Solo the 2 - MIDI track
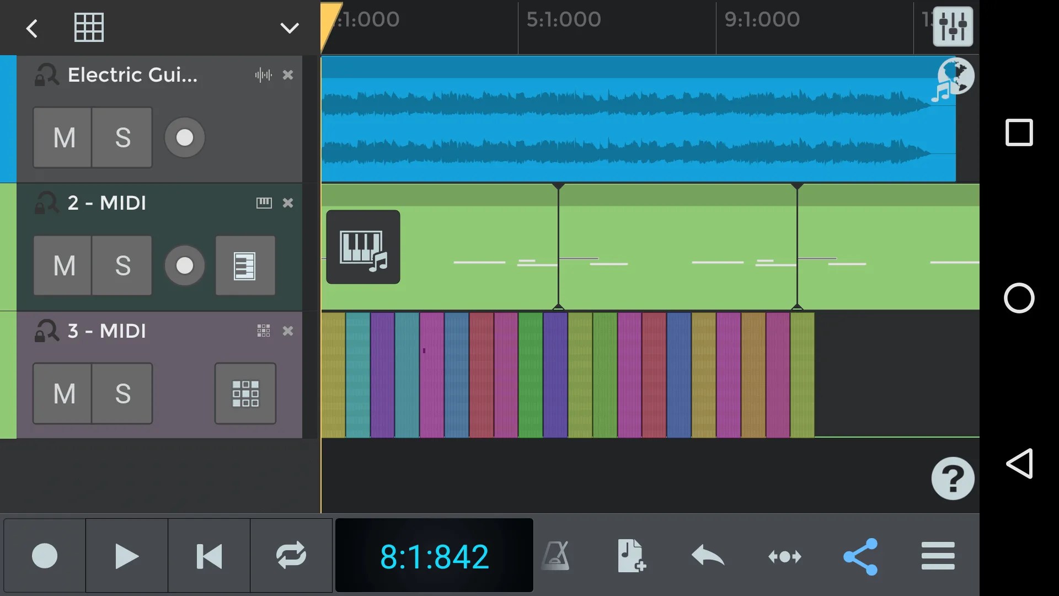The image size is (1059, 596). point(122,265)
